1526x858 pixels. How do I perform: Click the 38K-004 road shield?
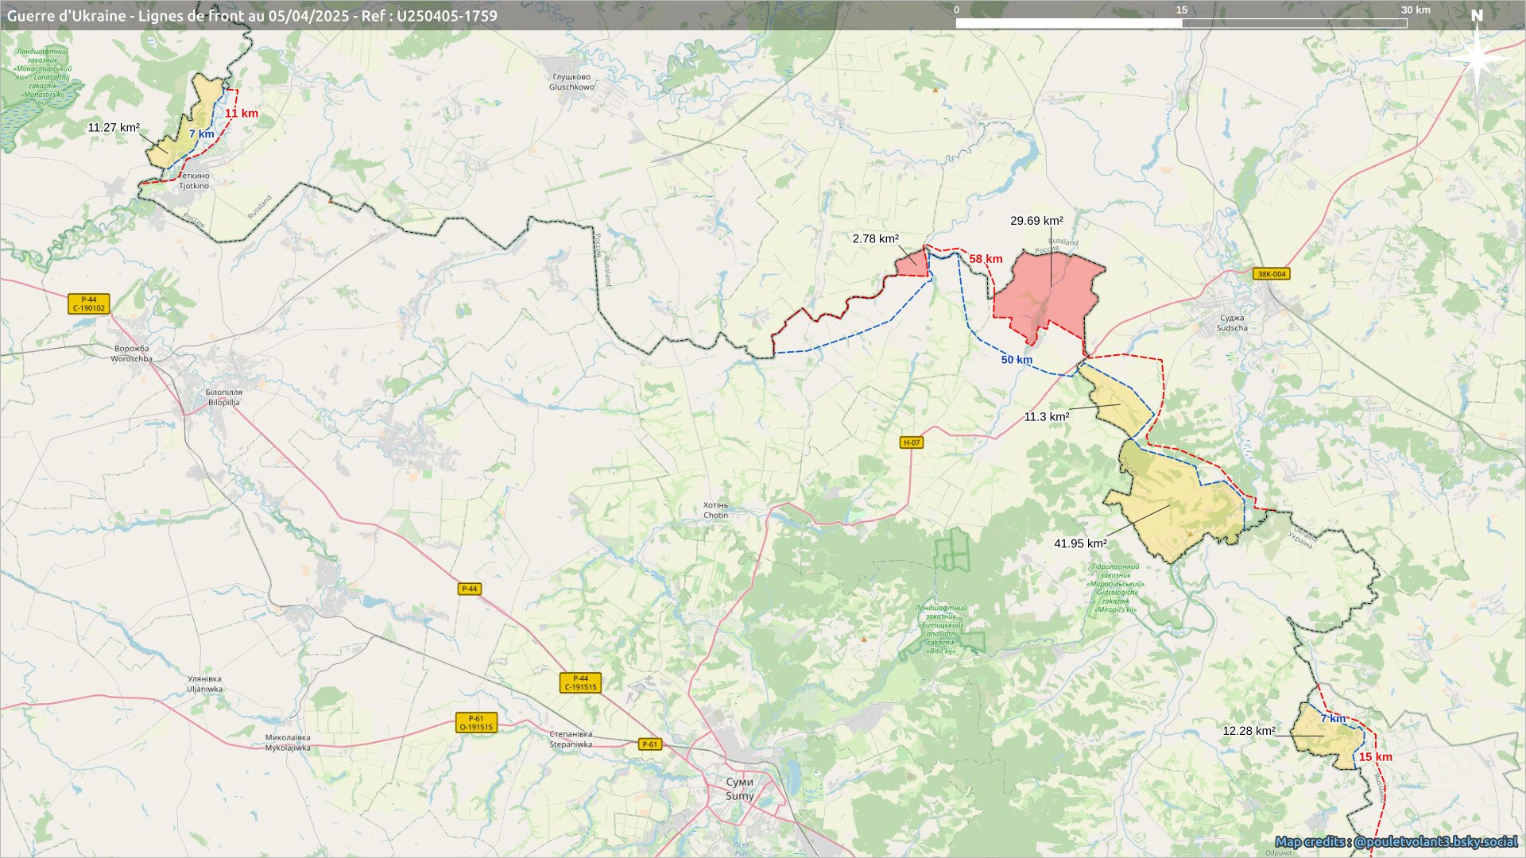pyautogui.click(x=1271, y=274)
